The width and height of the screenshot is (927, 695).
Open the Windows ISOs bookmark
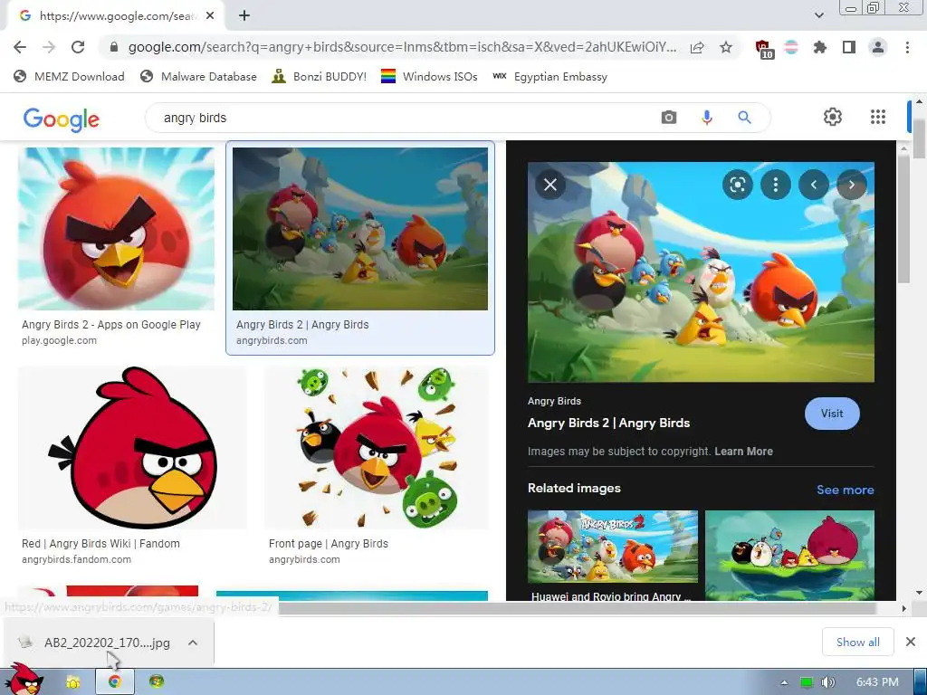click(429, 76)
